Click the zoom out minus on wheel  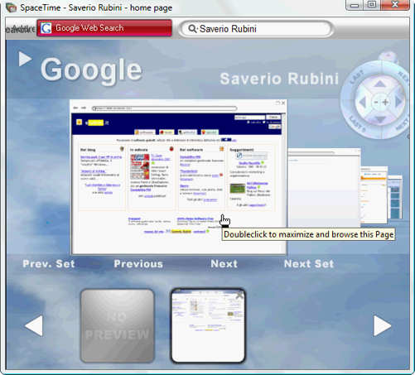[376, 103]
